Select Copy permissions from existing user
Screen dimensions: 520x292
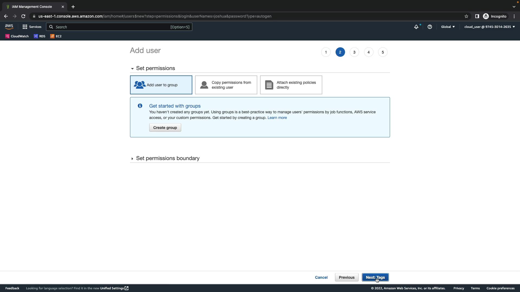pos(226,85)
